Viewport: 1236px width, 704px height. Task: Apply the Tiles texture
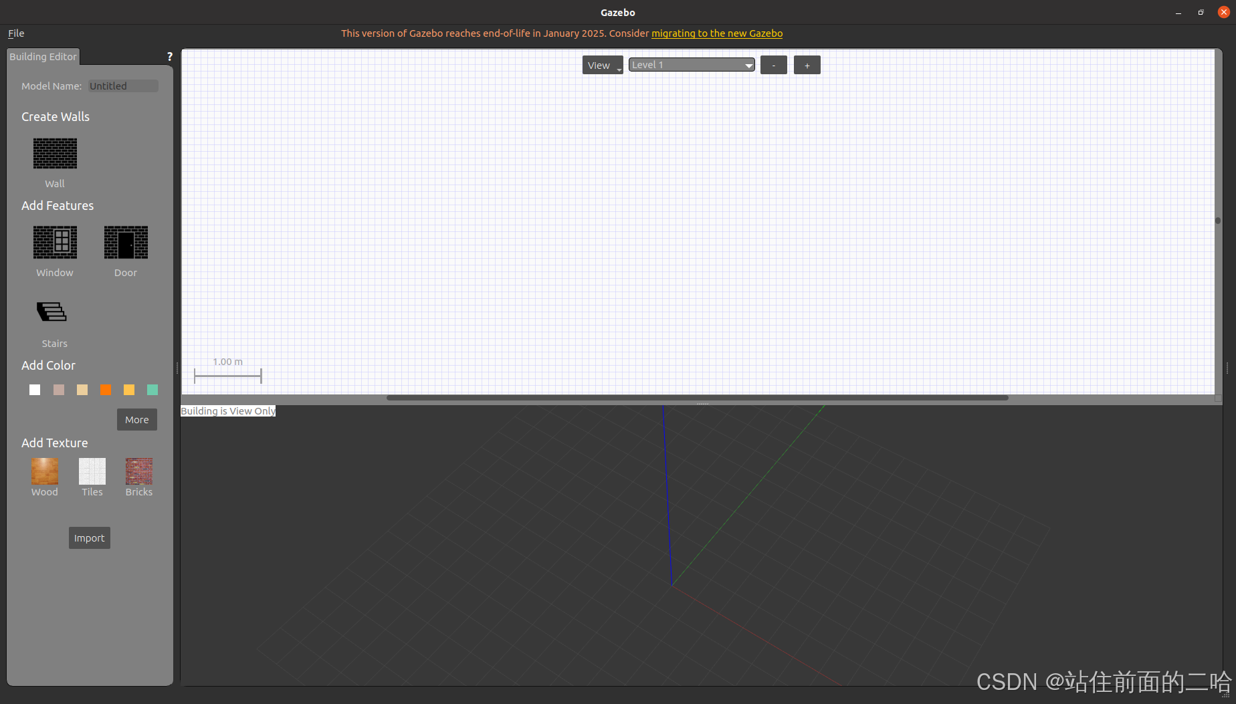point(92,471)
